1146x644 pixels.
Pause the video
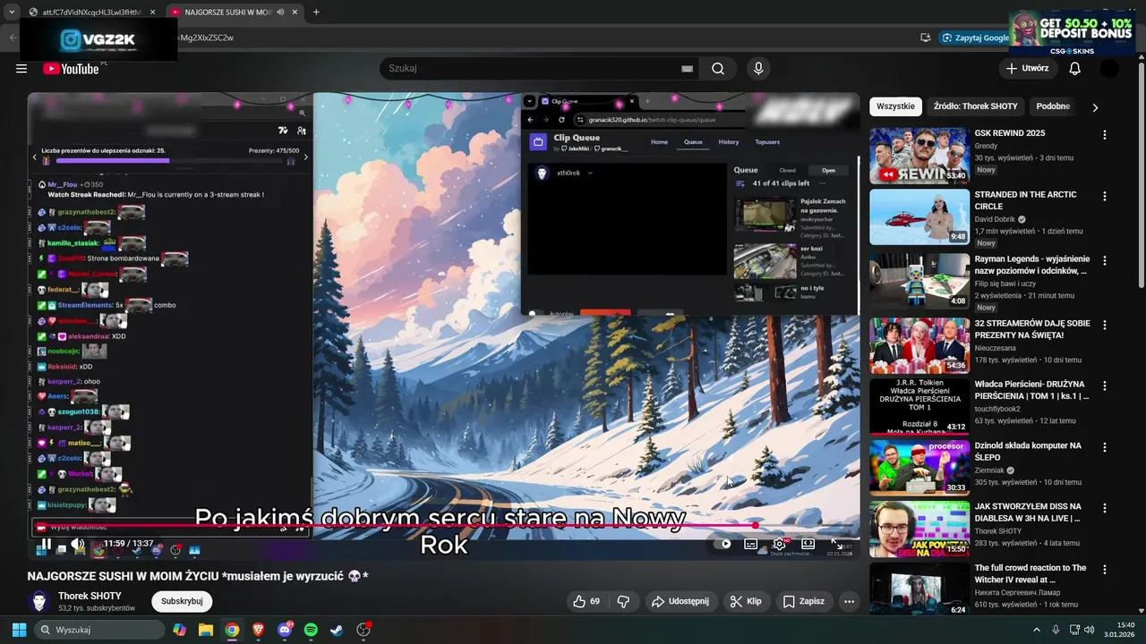pyautogui.click(x=46, y=544)
